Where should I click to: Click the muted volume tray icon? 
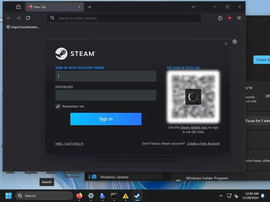click(x=236, y=196)
